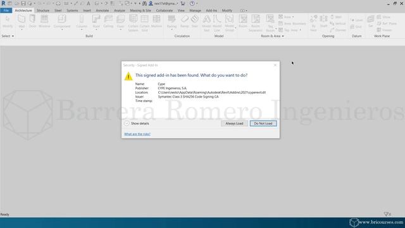405x228 pixels.
Task: Select the Modify arrow tool
Action: pyautogui.click(x=8, y=22)
